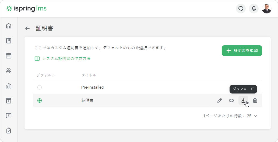
Task: Open the Home icon in sidebar
Action: pos(9,26)
